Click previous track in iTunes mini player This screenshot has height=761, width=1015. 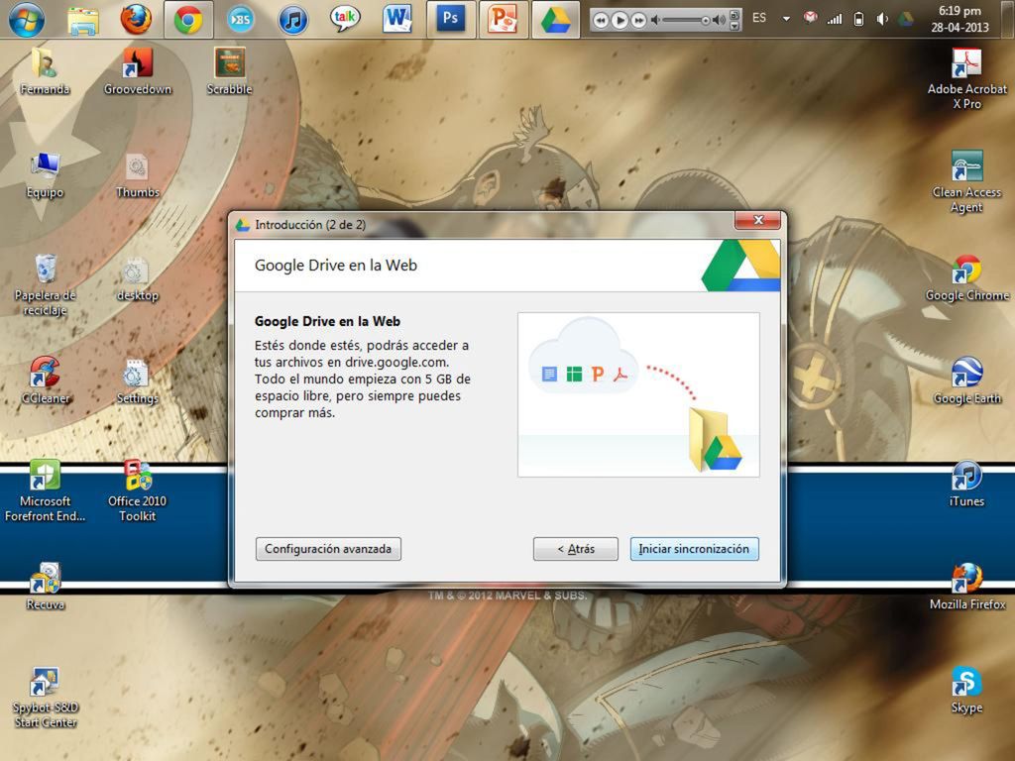(x=601, y=21)
